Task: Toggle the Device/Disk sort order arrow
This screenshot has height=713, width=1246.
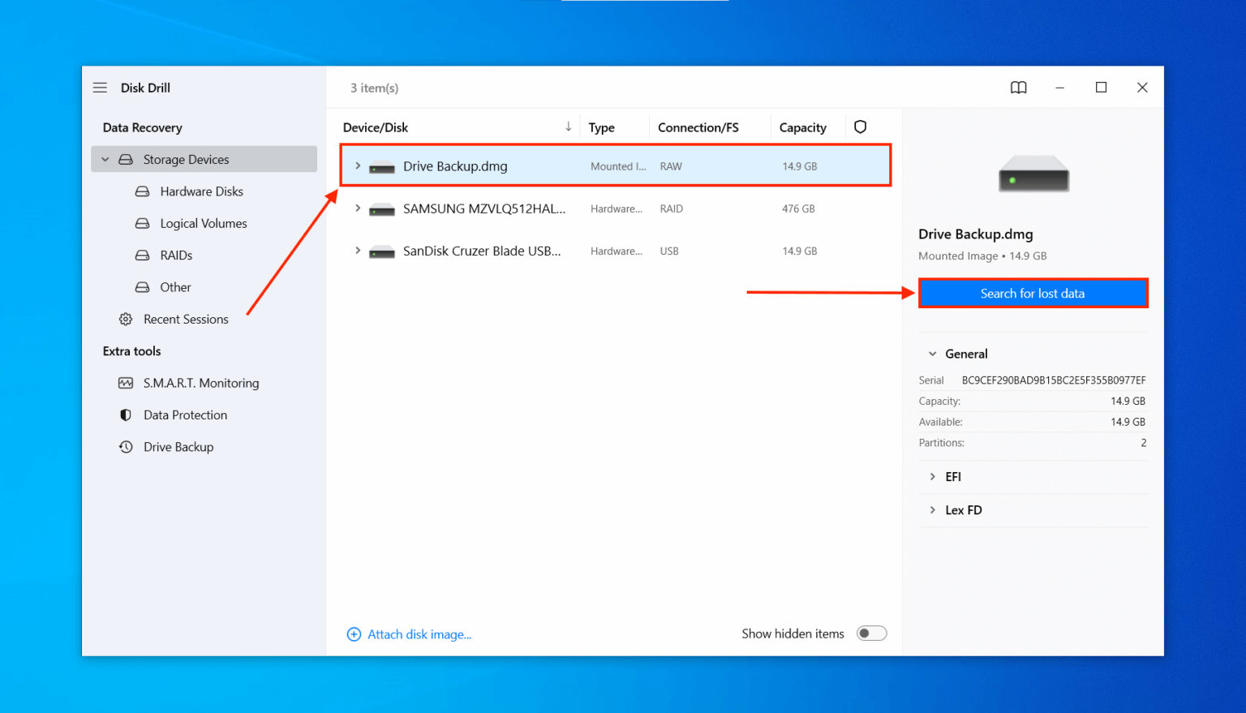Action: (569, 127)
